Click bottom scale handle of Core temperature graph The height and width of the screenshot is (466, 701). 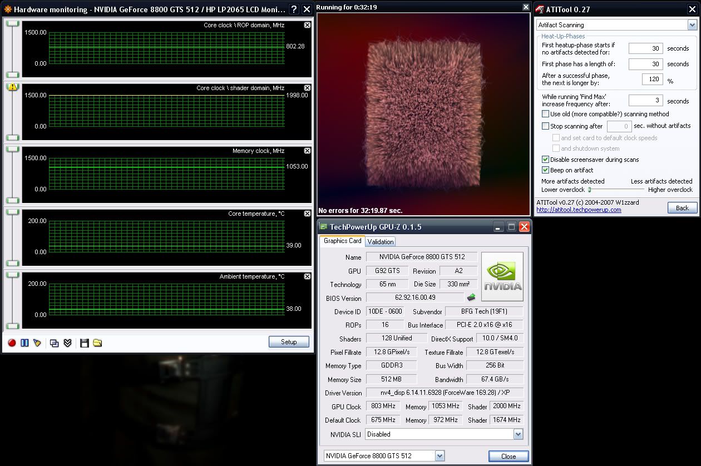[12, 263]
